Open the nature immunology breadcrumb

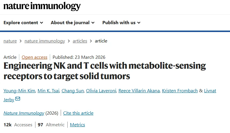(45, 41)
